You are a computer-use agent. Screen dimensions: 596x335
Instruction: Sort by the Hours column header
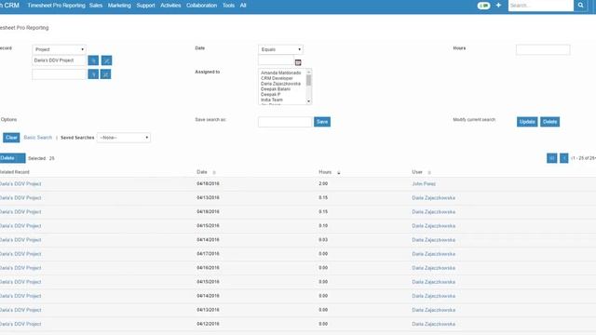pyautogui.click(x=325, y=172)
